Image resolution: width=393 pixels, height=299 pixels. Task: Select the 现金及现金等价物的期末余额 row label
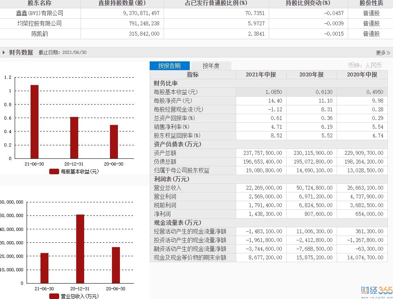point(190,257)
